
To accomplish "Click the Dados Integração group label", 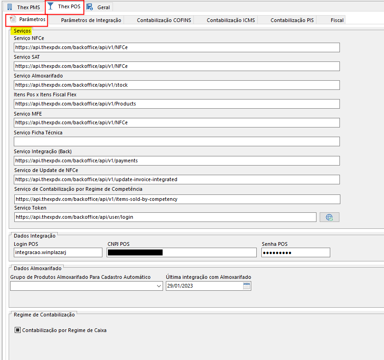I will [34, 236].
